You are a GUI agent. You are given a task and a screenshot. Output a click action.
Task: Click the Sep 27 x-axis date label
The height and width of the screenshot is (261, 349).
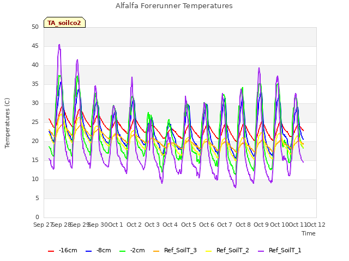tap(43, 225)
